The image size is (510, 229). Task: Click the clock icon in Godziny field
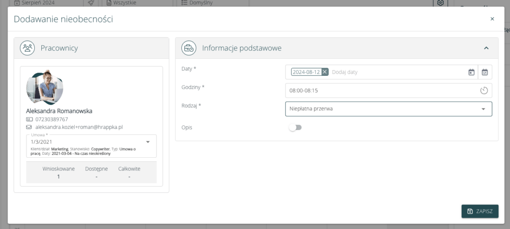484,91
